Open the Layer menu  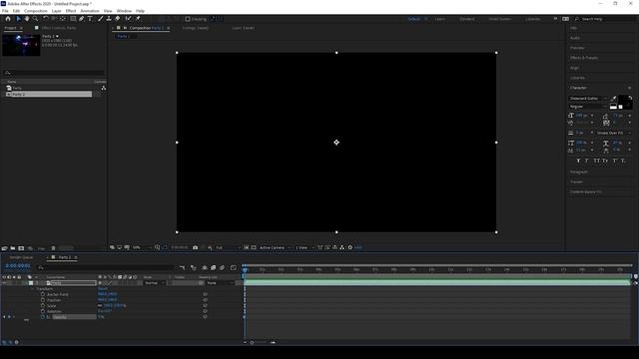tap(57, 11)
